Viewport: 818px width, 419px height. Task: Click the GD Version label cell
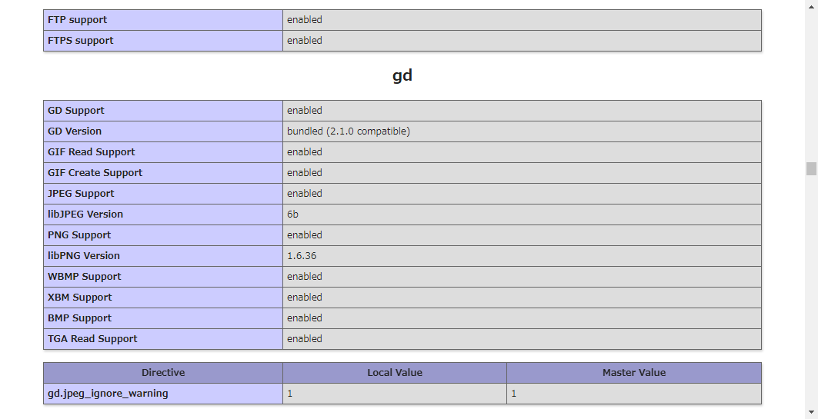[x=75, y=131]
